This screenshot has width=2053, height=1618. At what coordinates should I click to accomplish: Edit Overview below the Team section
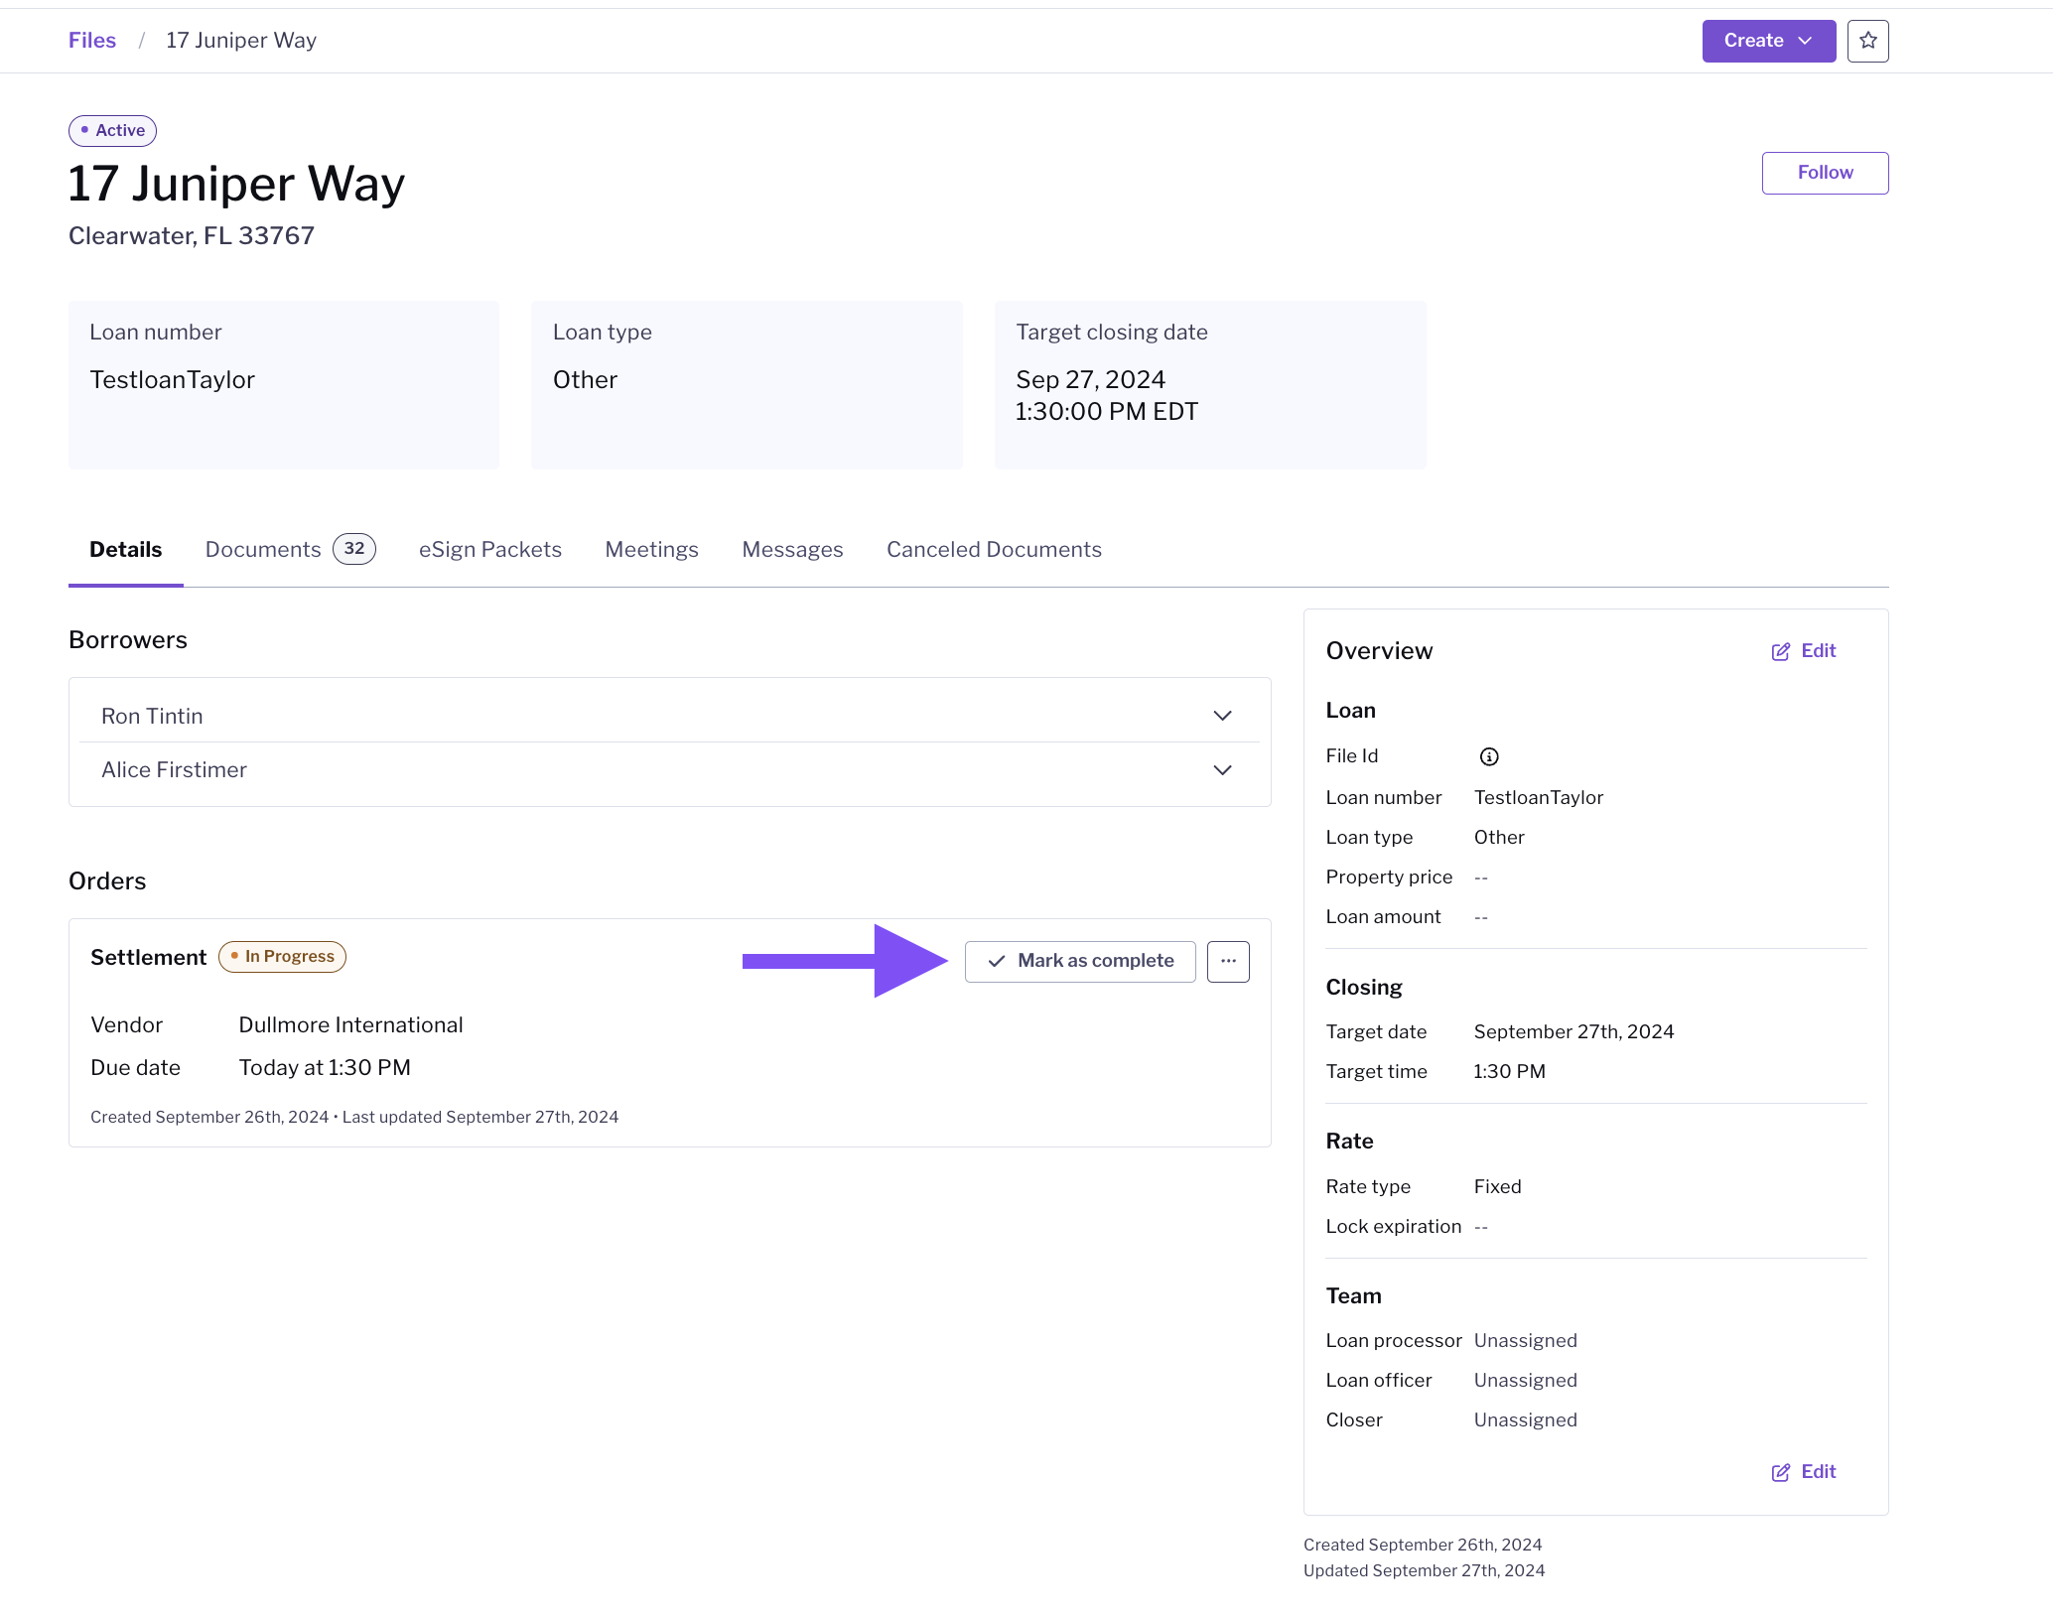[x=1804, y=1472]
